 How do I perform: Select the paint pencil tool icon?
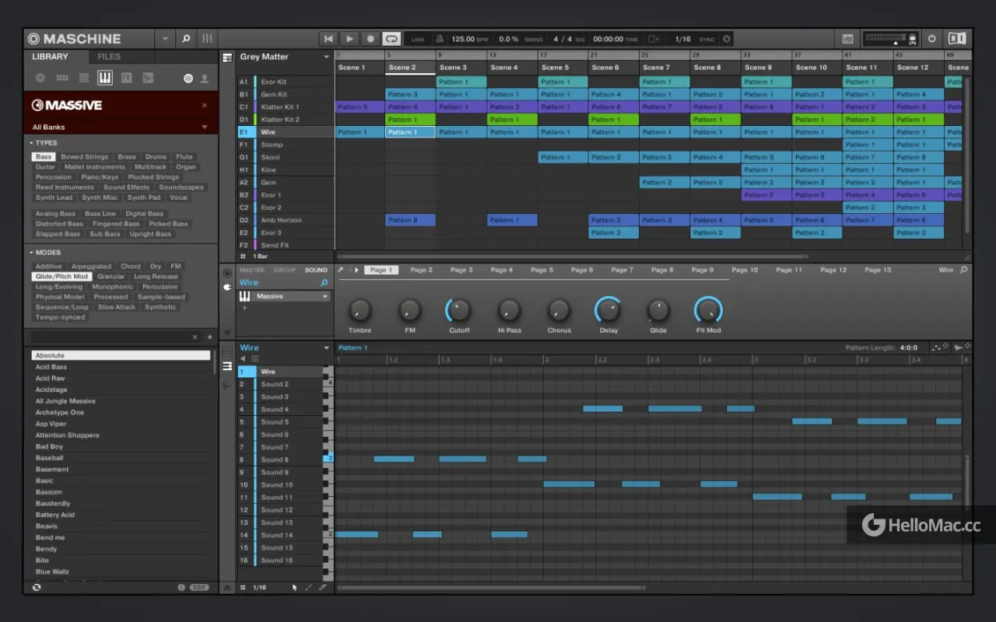pos(309,588)
